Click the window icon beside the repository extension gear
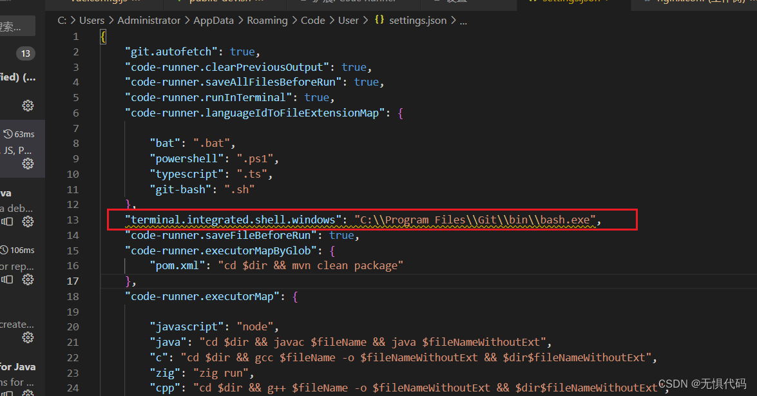 [x=6, y=279]
